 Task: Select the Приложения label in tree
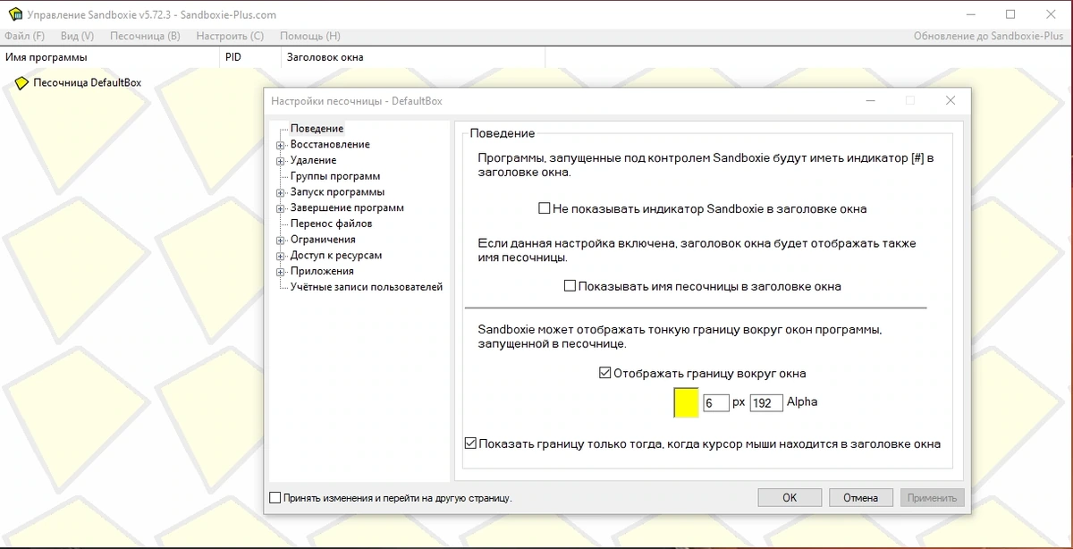[x=322, y=272]
